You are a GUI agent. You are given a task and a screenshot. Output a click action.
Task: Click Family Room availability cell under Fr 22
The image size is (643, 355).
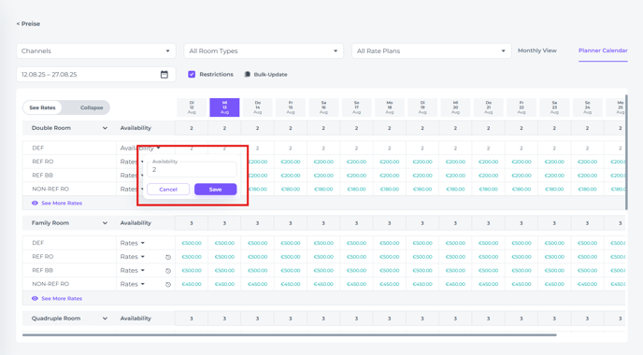point(522,223)
